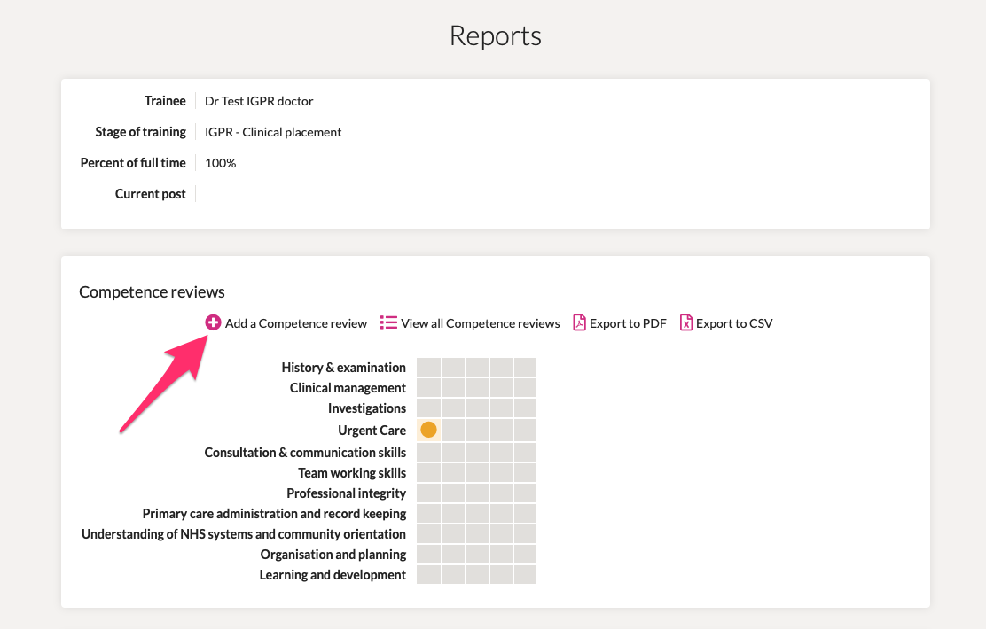Screen dimensions: 986x629
Task: Click the PDF file icon
Action: tap(579, 323)
